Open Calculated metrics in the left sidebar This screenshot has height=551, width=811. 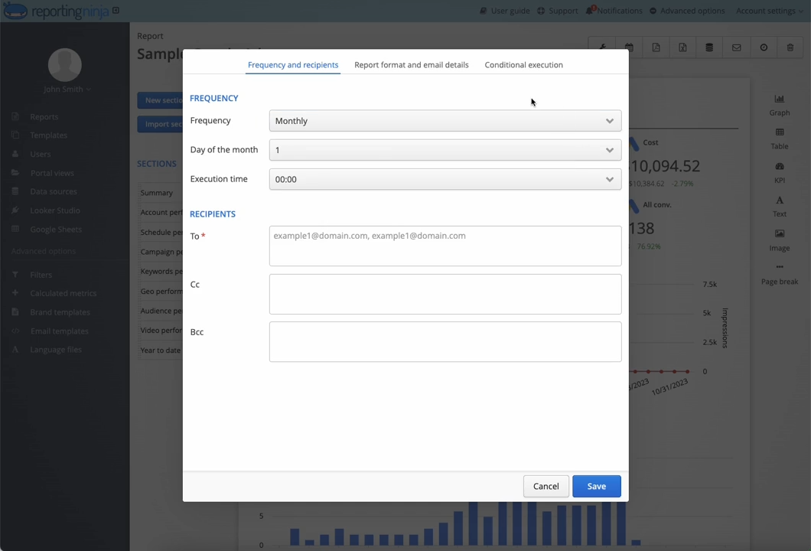click(63, 293)
